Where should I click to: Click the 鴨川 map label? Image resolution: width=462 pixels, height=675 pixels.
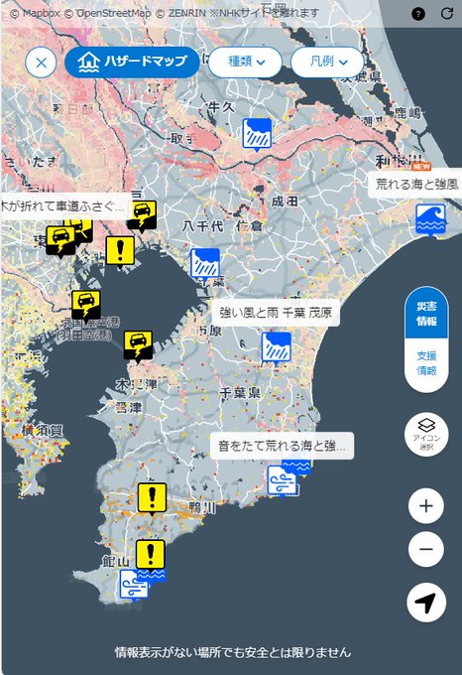[x=202, y=508]
